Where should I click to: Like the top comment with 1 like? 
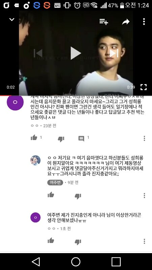coord(34,138)
